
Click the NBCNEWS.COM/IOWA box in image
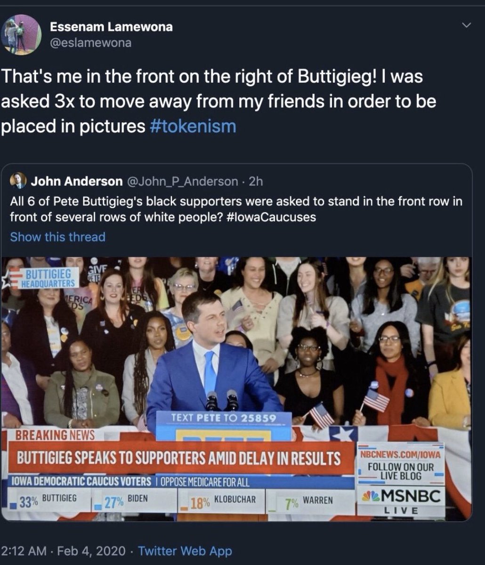tap(401, 463)
